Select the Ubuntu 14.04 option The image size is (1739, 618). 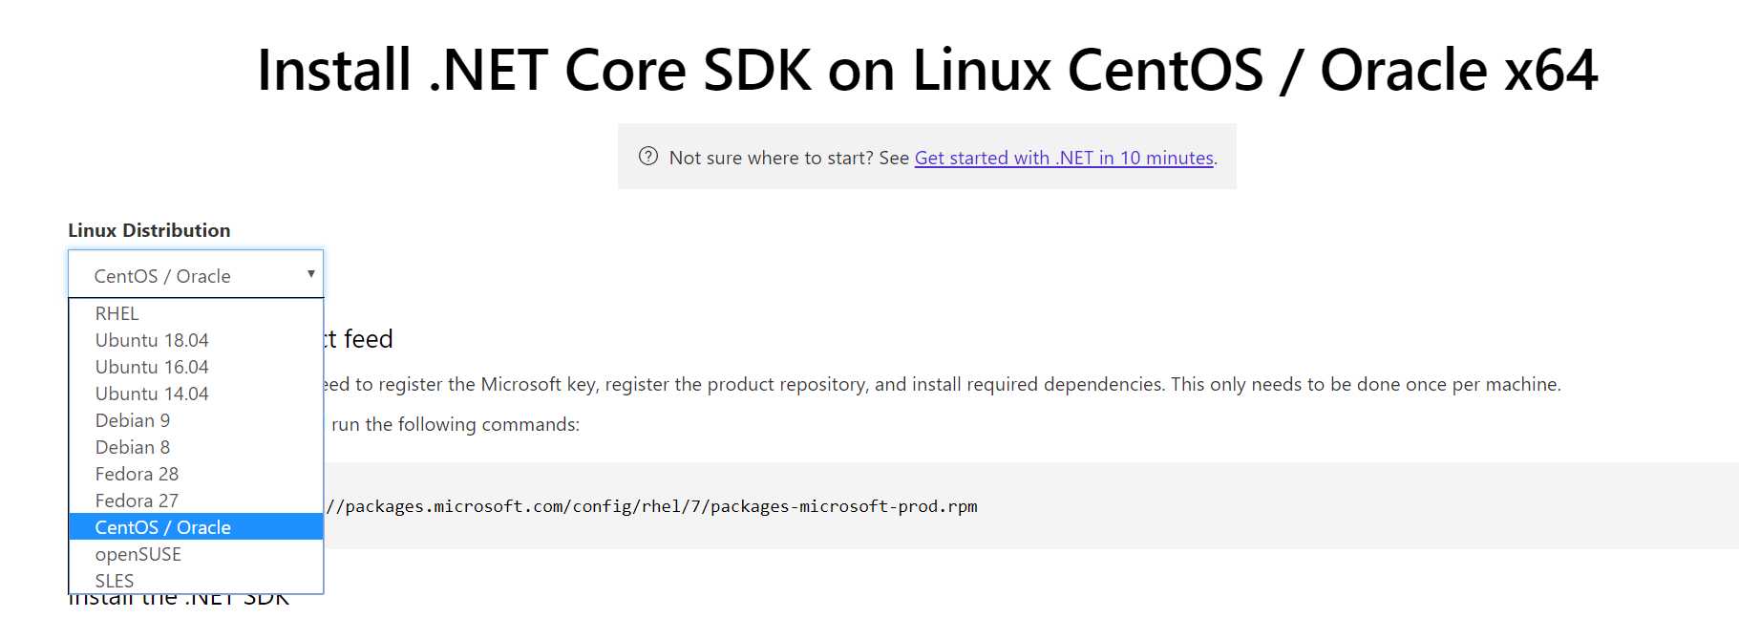pyautogui.click(x=152, y=394)
